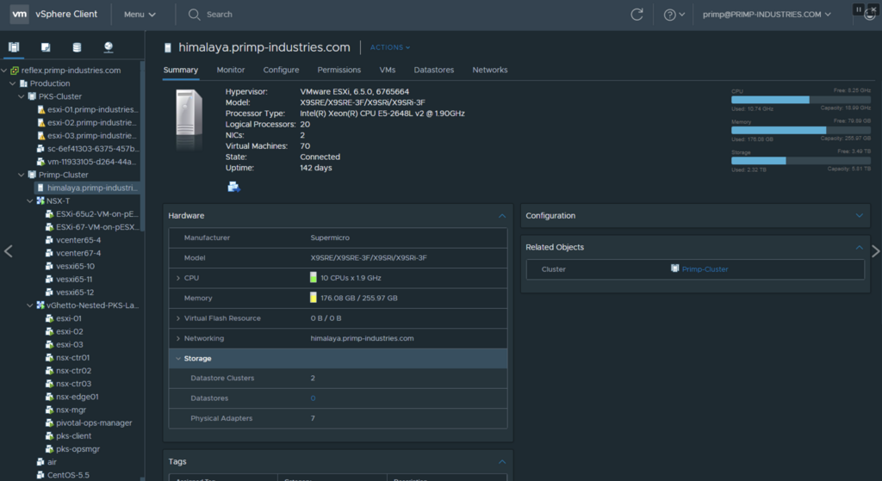Collapse the PKS-Cluster node

pyautogui.click(x=22, y=96)
